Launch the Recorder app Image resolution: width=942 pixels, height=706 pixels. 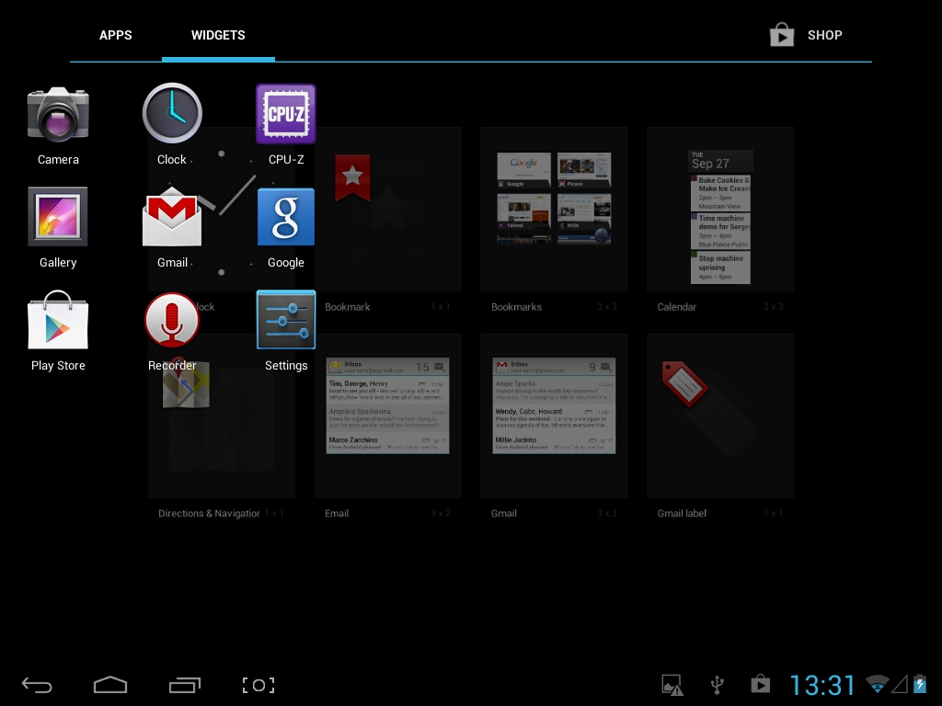[172, 320]
